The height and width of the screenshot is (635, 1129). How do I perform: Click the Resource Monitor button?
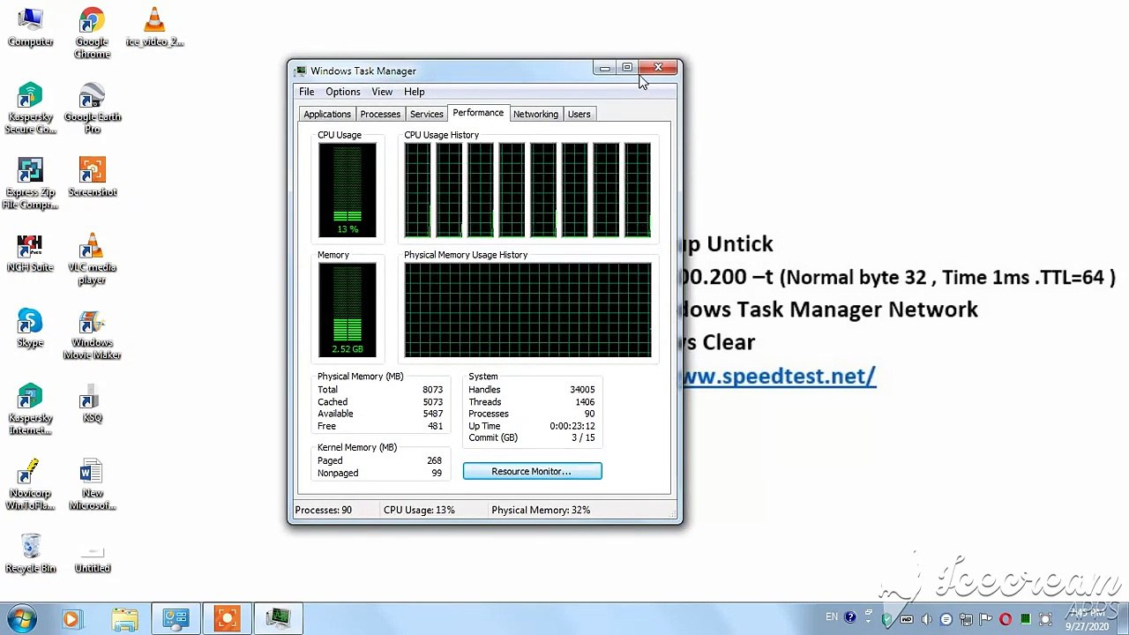pyautogui.click(x=532, y=471)
